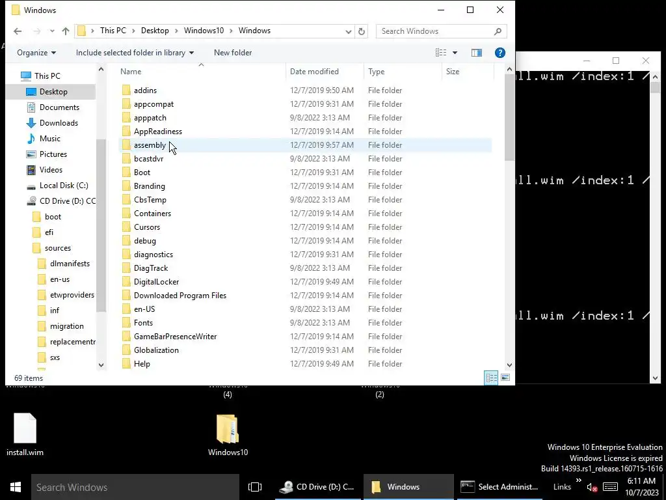Viewport: 666px width, 500px height.
Task: Change your view icon button
Action: click(x=441, y=53)
